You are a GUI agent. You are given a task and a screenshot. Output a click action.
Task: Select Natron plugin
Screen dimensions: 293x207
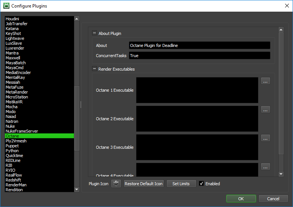(39, 121)
